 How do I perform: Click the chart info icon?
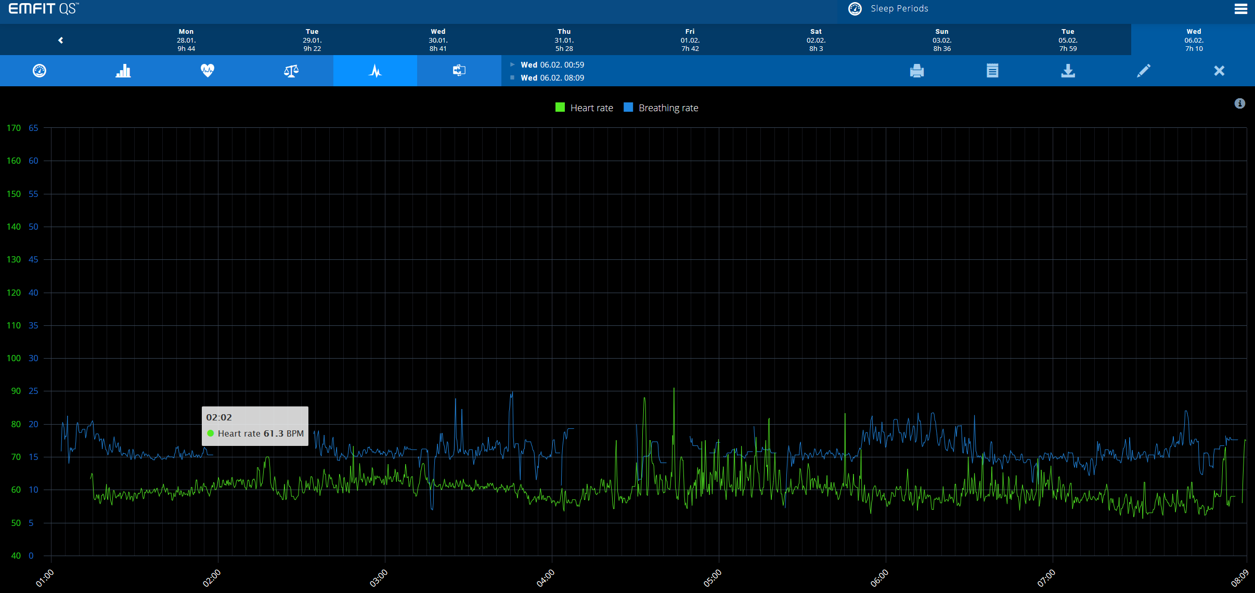coord(1240,103)
